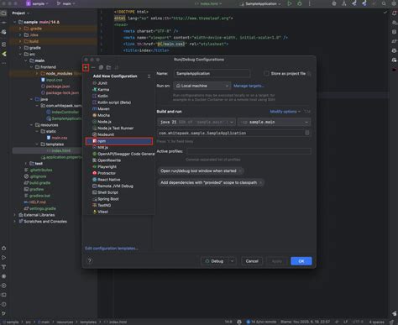The width and height of the screenshot is (398, 325).
Task: Click the Save to folder icon in dialog toolbar
Action: pos(108,67)
